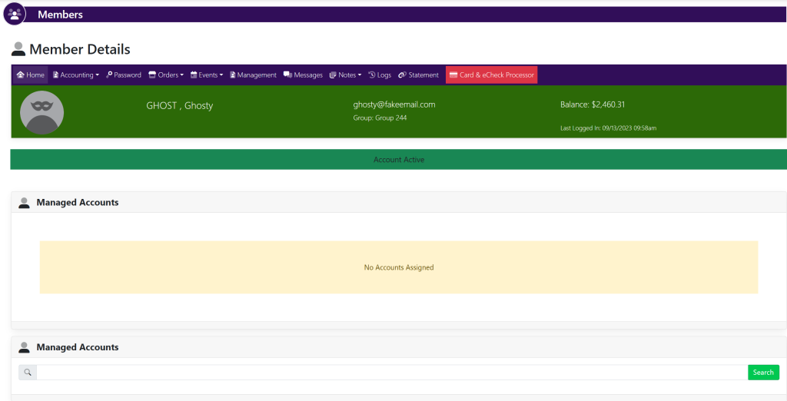The width and height of the screenshot is (787, 401).
Task: Click the No Accounts Assigned notice
Action: click(399, 267)
